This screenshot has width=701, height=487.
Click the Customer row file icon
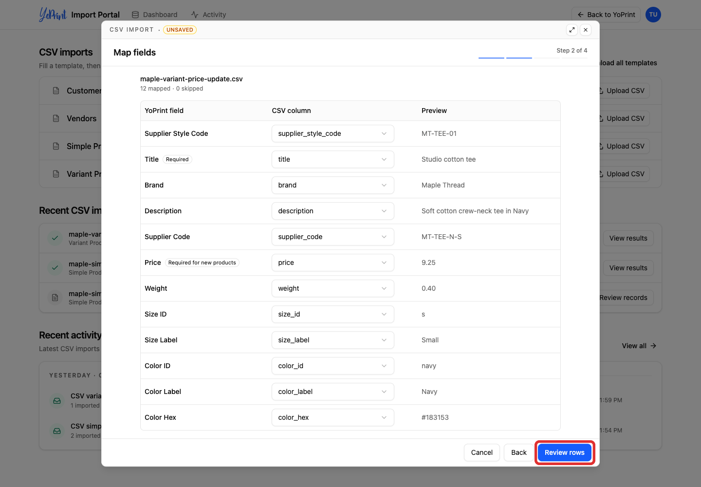[56, 91]
